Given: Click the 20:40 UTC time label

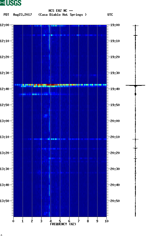Looking at the screenshot, I should [x=115, y=185].
